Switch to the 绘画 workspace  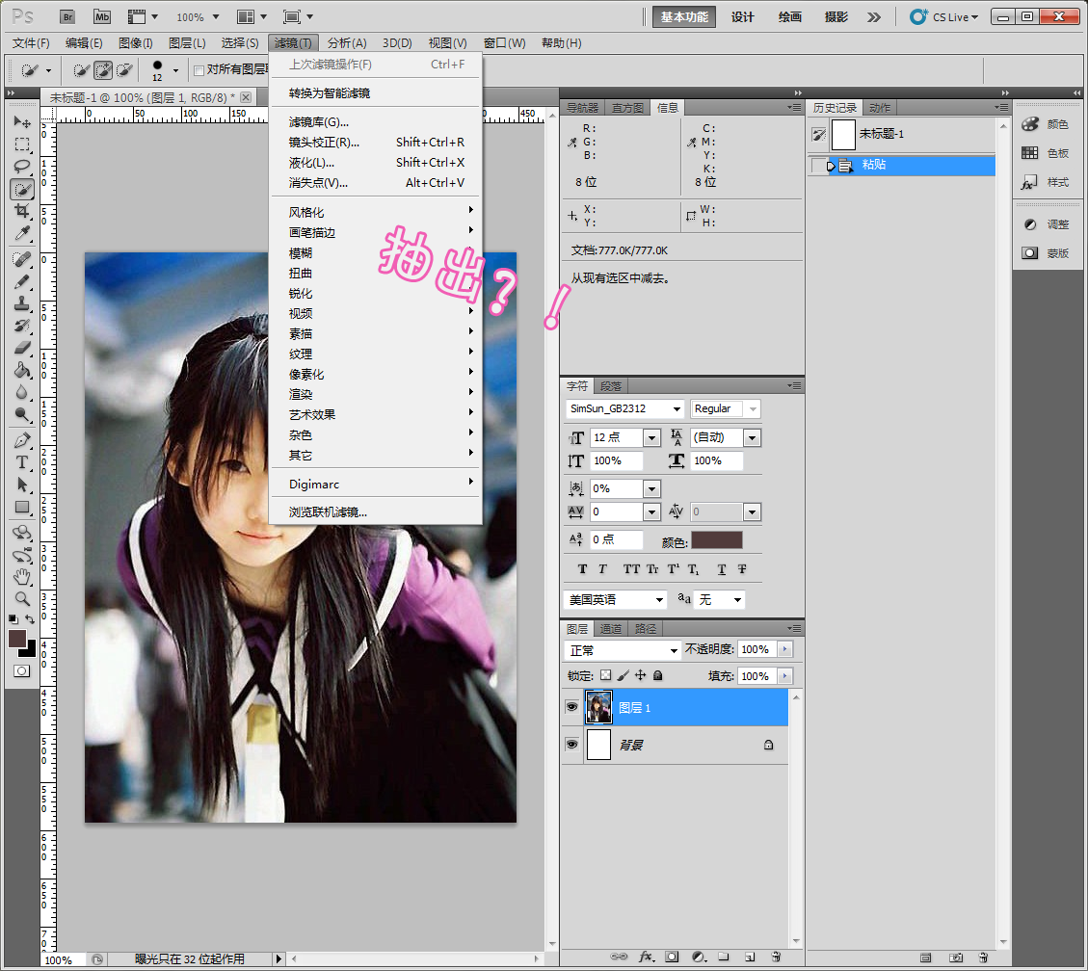(789, 17)
